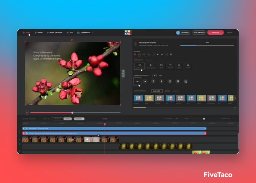
Task: Click the opacity circle icon in Actions
Action: pos(171,54)
